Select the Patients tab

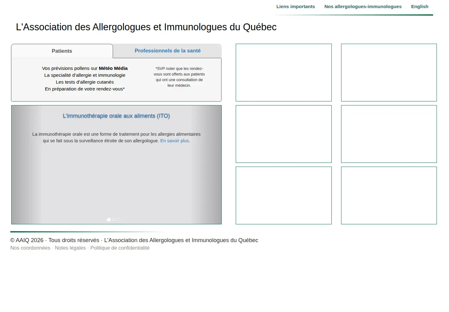[x=62, y=51]
